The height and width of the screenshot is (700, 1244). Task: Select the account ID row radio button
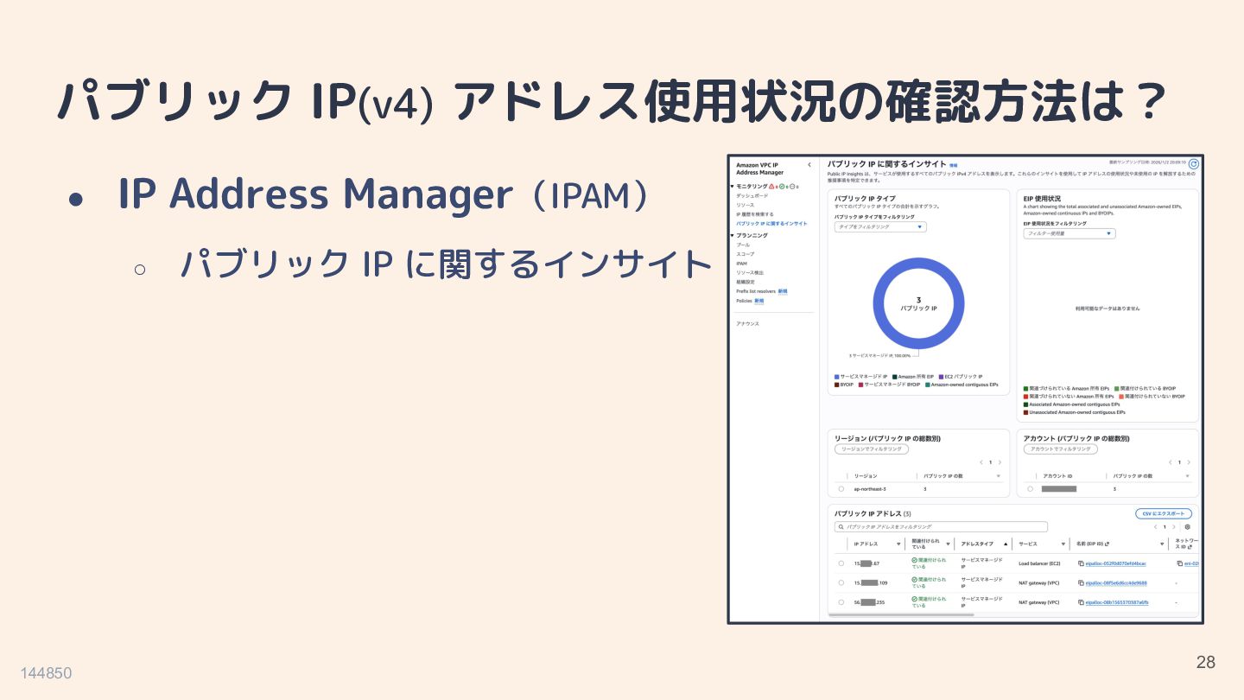click(1030, 489)
